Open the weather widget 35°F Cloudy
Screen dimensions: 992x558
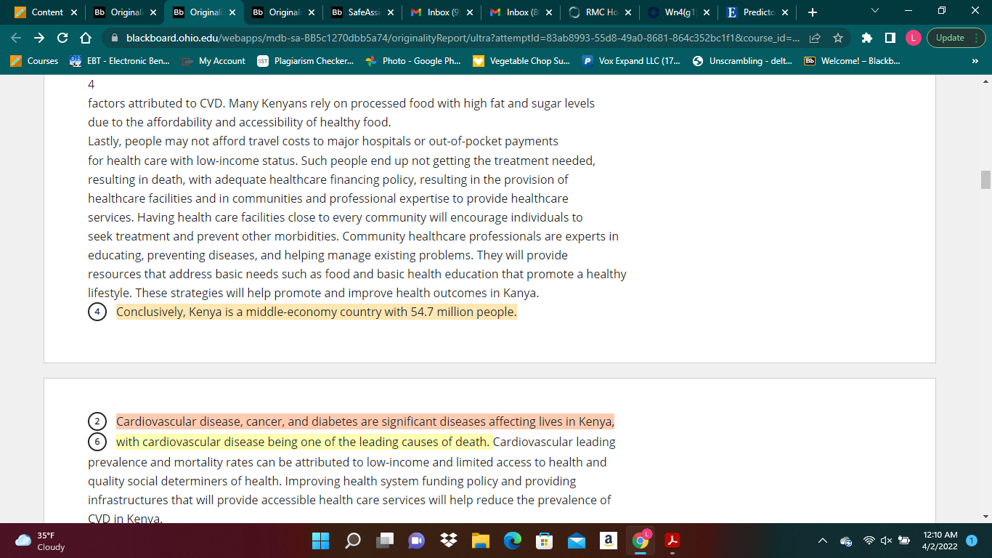pyautogui.click(x=41, y=541)
